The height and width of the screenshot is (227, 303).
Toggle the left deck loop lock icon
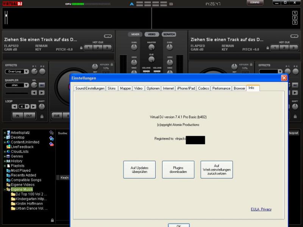coord(42,116)
